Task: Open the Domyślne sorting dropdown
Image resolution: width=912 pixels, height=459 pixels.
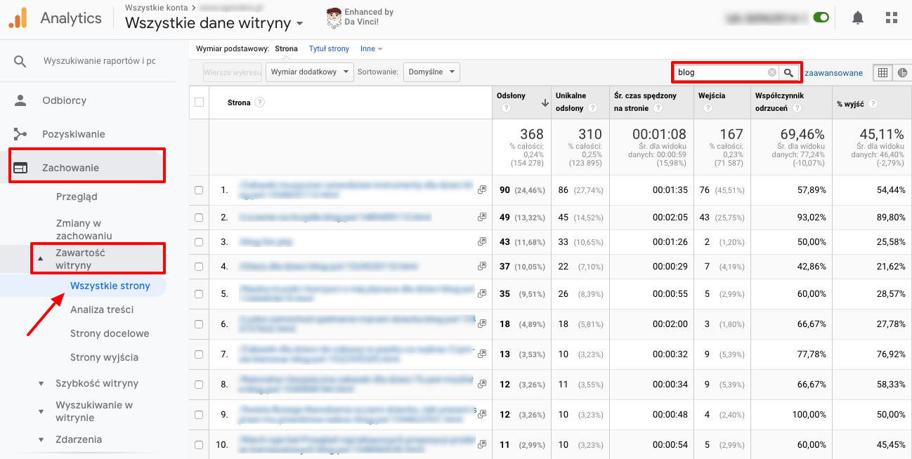Action: [x=431, y=72]
